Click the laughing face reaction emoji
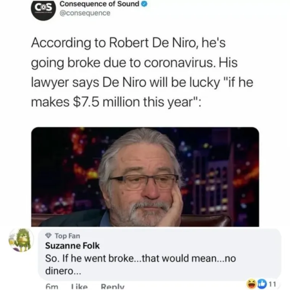Screen dimensions: 290x290 pos(251,284)
